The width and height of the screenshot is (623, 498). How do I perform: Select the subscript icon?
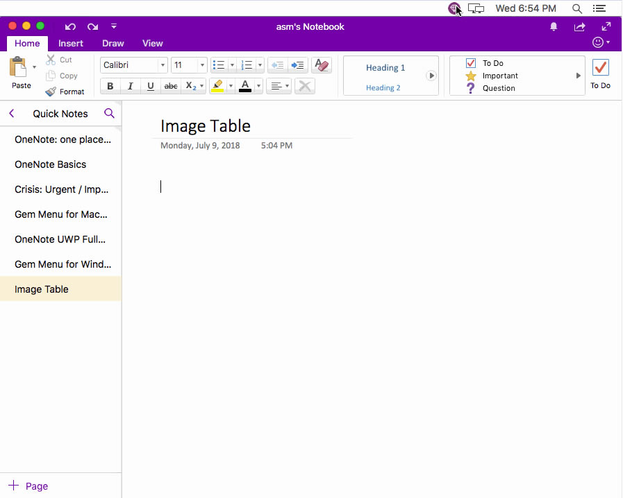[189, 86]
